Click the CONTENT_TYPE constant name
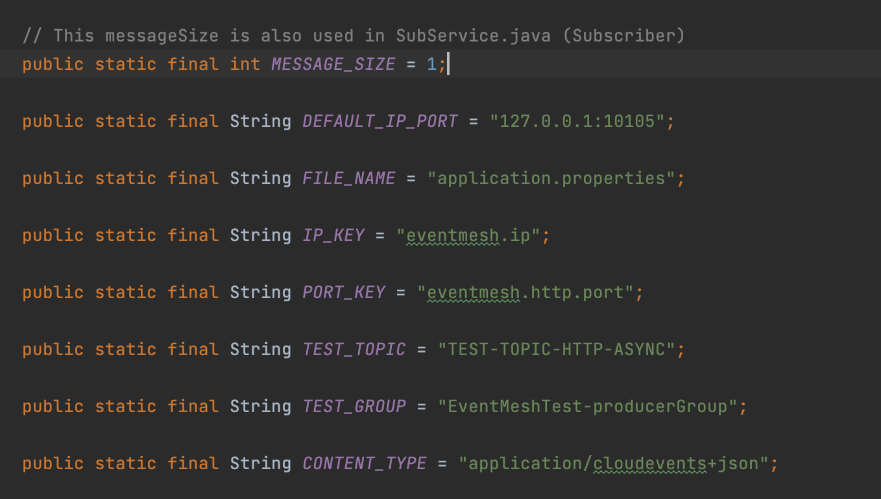 coord(364,463)
